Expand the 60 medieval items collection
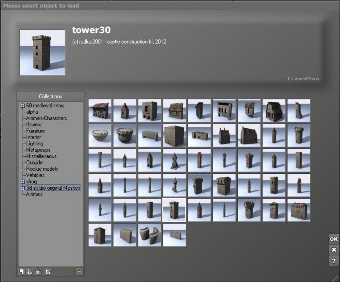 pos(22,106)
